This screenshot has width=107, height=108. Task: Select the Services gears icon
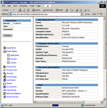pos(5,73)
